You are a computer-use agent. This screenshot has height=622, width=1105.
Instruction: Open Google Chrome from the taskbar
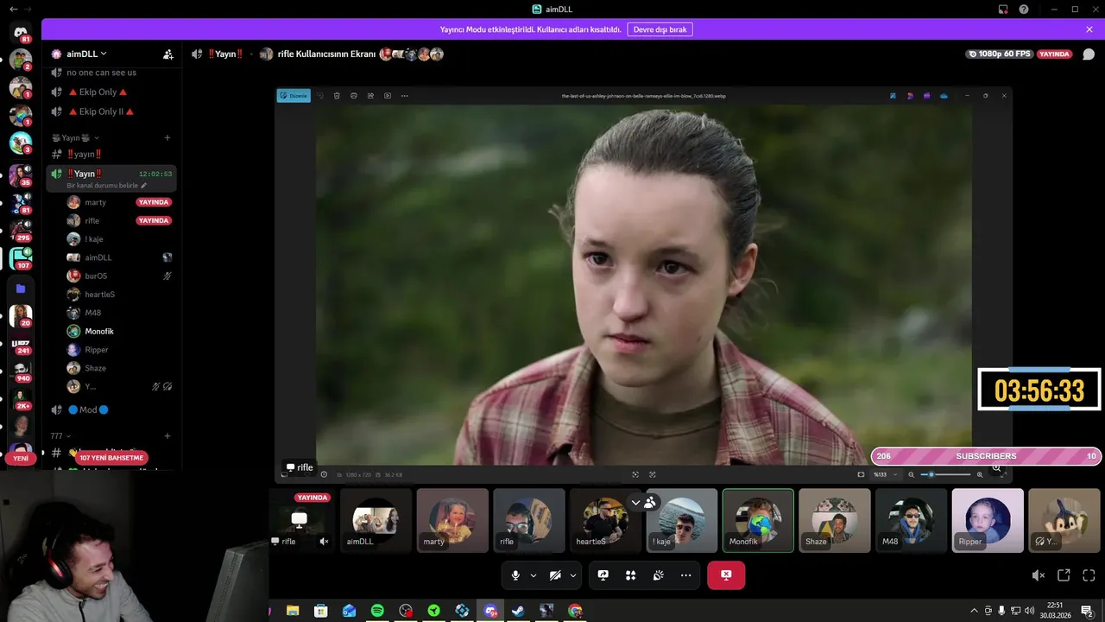575,611
